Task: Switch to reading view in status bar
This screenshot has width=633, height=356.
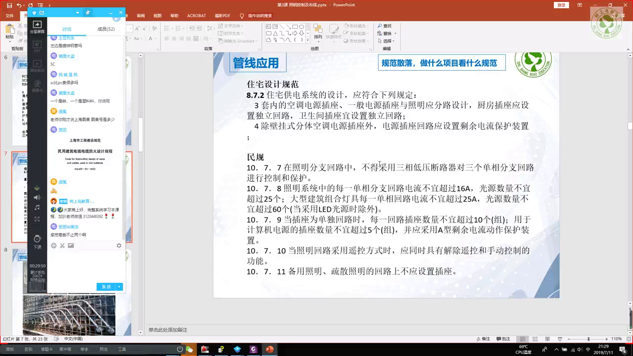Action: coord(546,339)
